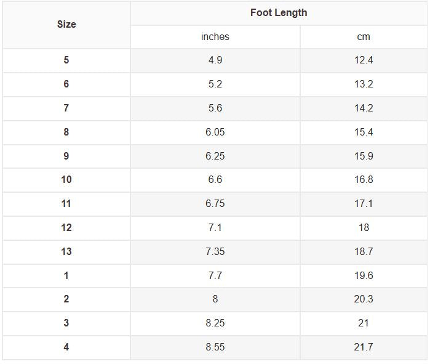Click the 4.9 inches cell
Viewport: 430px width, 364px height.
tap(215, 60)
